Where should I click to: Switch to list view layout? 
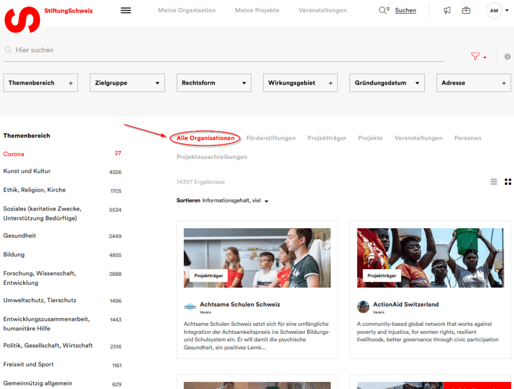click(x=494, y=181)
